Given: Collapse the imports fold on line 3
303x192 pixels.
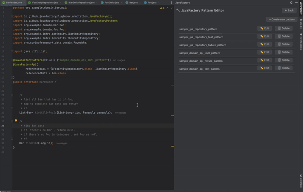Looking at the screenshot, I should coord(12,16).
